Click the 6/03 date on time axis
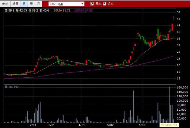The width and height of the screenshot is (190, 128). click(x=142, y=125)
